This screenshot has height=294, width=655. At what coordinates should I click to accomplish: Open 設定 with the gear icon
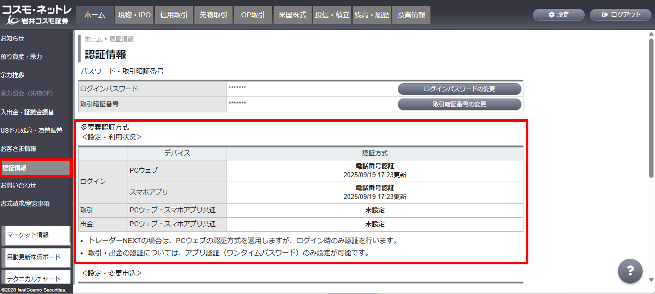(x=559, y=15)
